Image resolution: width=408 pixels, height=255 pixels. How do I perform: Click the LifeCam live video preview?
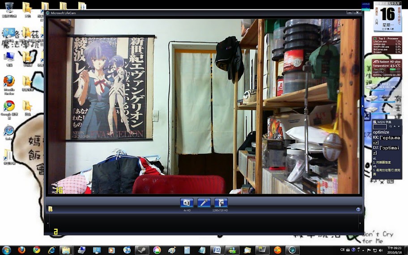point(204,106)
